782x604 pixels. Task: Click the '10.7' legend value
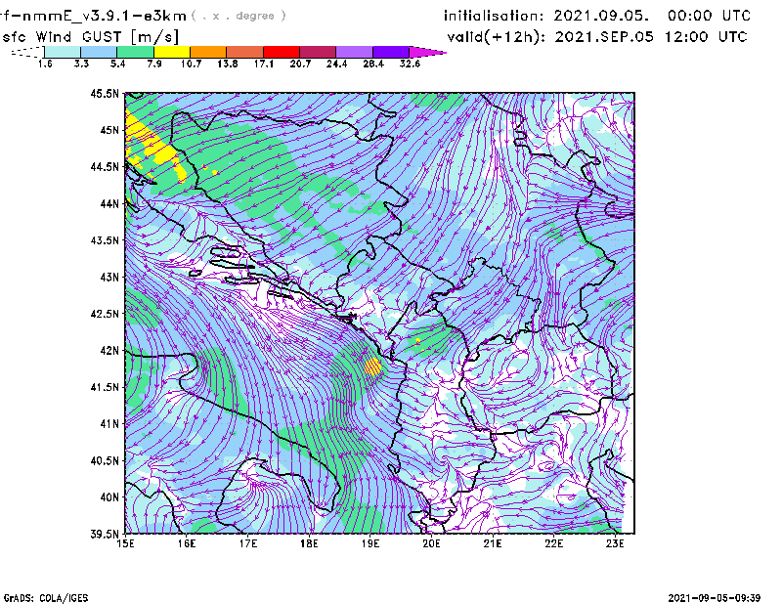tap(191, 64)
